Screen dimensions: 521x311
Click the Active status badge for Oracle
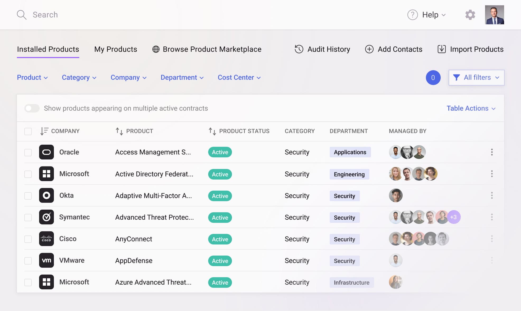[x=220, y=152]
